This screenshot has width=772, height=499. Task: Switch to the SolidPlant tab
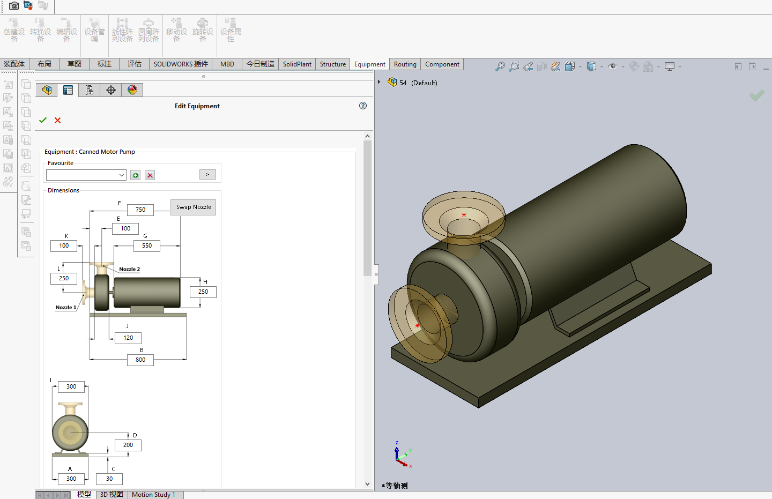[297, 64]
